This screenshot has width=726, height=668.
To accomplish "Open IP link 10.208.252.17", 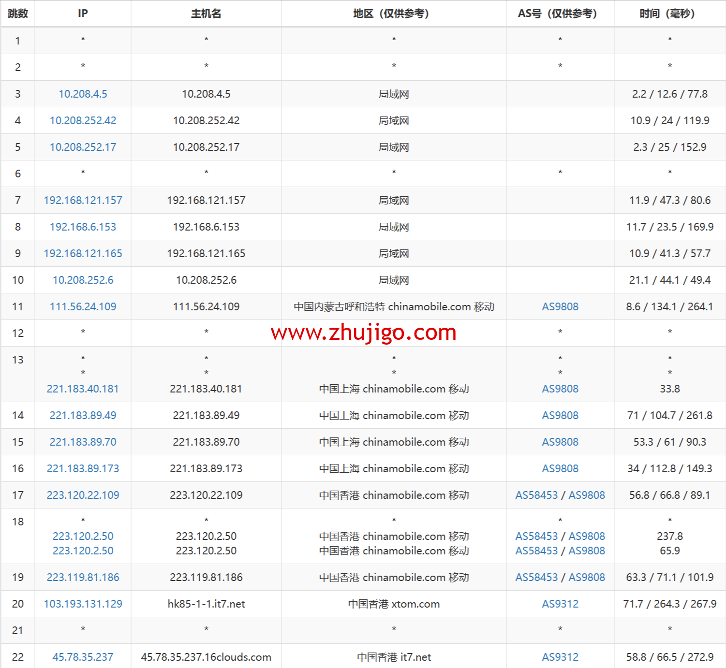I will click(83, 147).
